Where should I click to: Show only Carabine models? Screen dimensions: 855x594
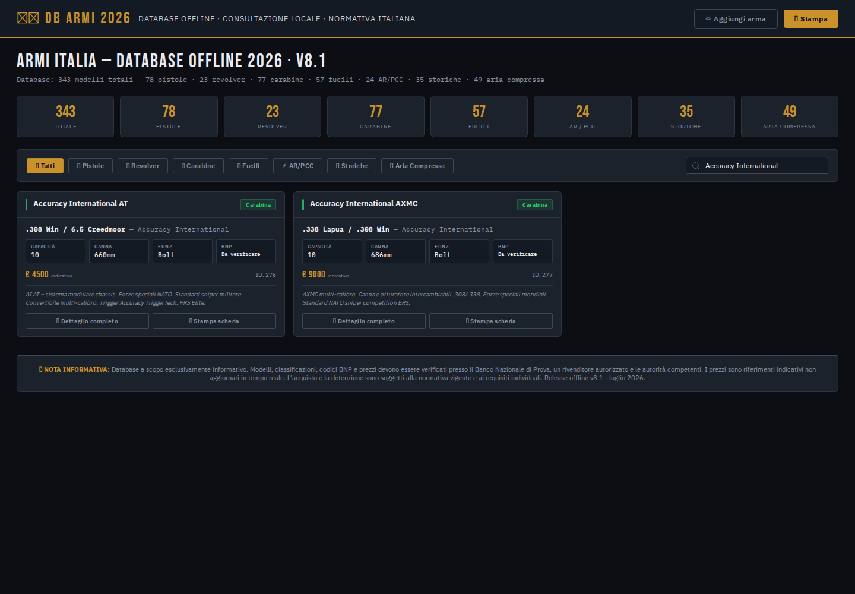tap(198, 166)
